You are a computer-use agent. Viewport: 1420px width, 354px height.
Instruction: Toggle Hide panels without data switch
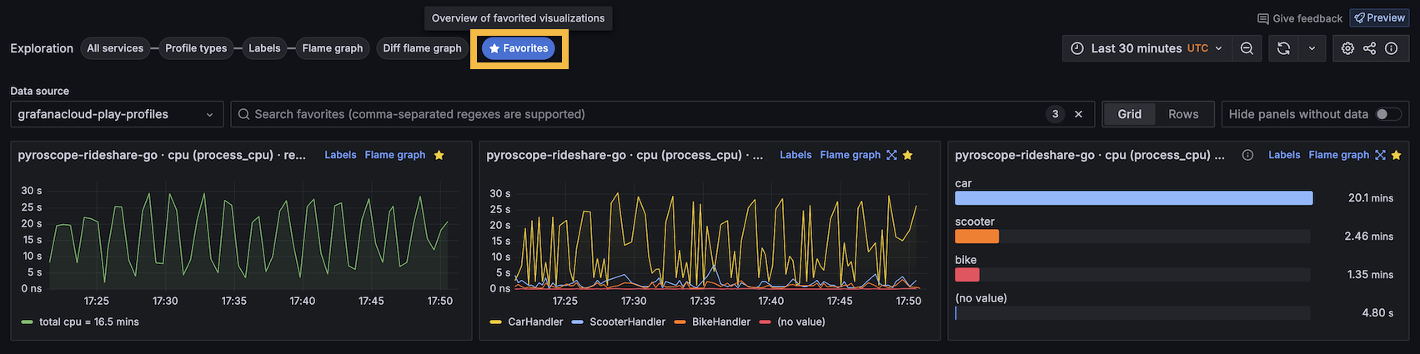[x=1387, y=114]
